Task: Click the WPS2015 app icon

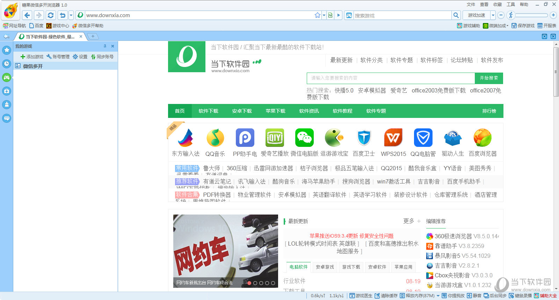Action: (393, 138)
